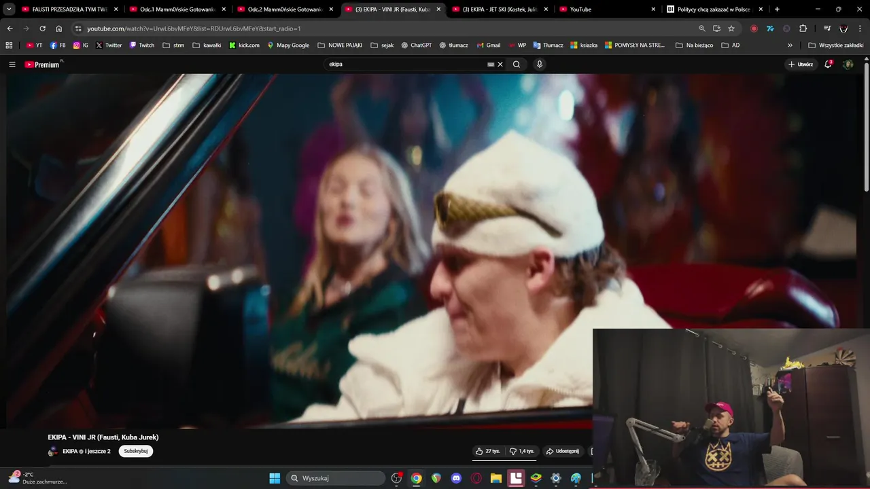
Task: Open Chrome profile avatar
Action: 843,29
